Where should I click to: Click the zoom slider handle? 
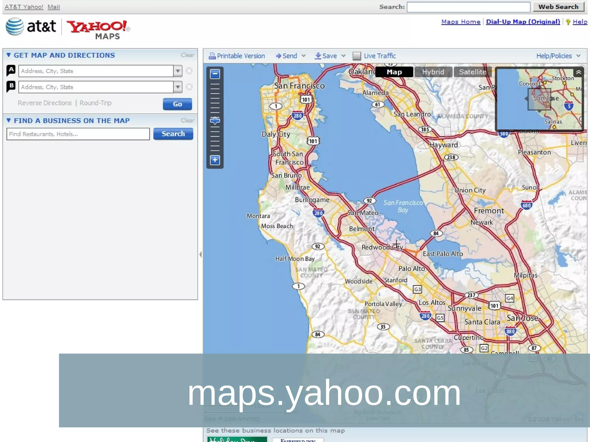215,121
